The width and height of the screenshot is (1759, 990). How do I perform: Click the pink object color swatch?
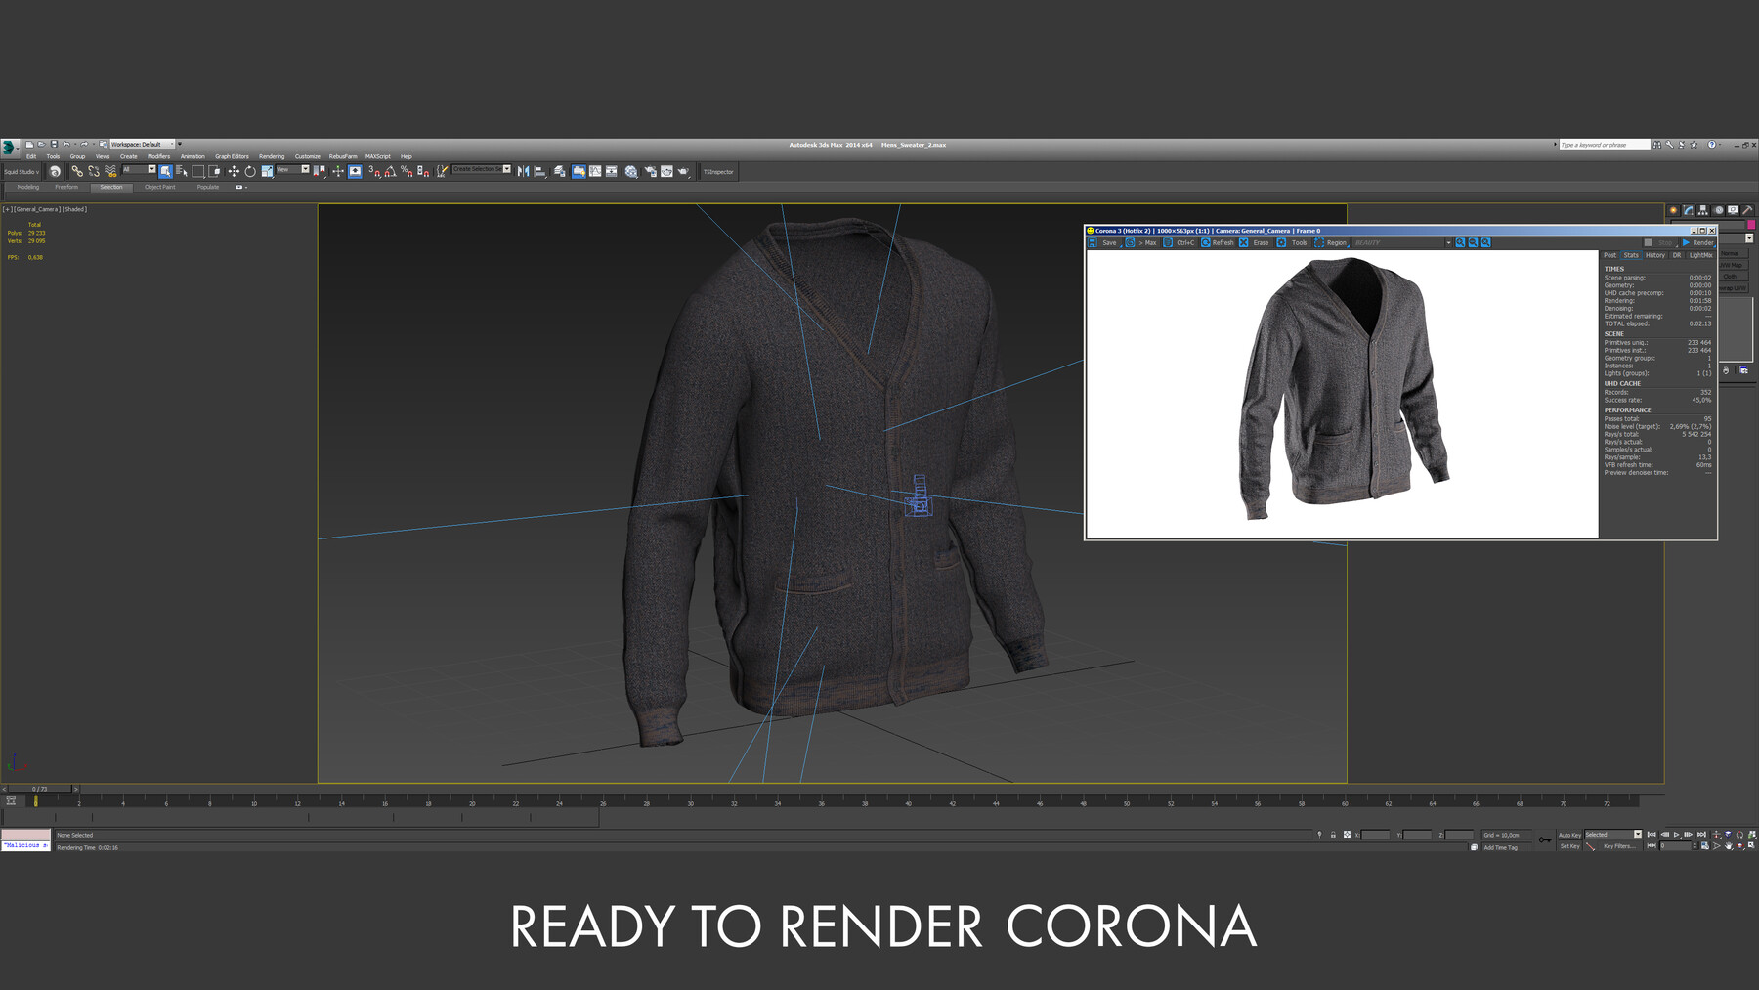tap(1751, 225)
